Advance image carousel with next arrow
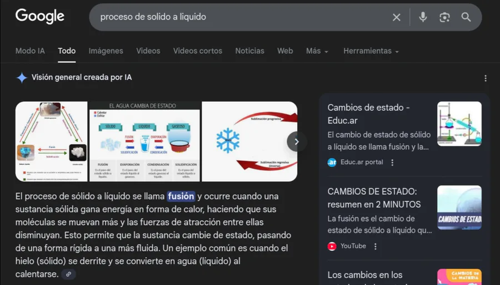Screen dimensions: 500x285 (x=297, y=141)
